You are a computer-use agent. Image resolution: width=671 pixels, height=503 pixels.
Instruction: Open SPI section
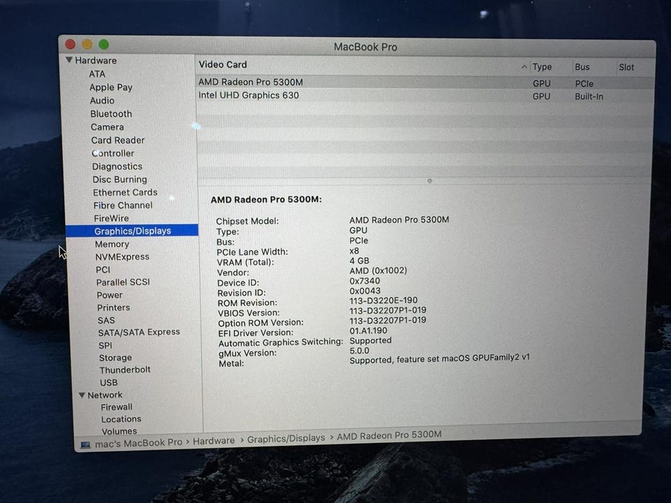(x=106, y=345)
